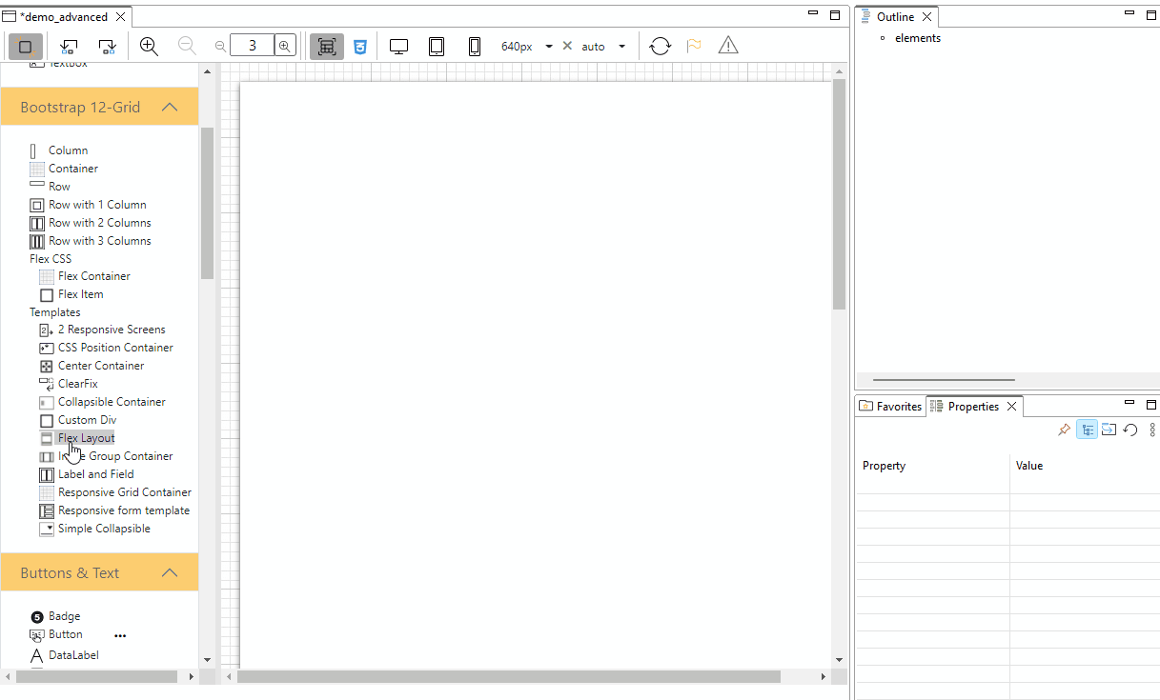
Task: Toggle the grid layout highlight button
Action: [x=326, y=46]
